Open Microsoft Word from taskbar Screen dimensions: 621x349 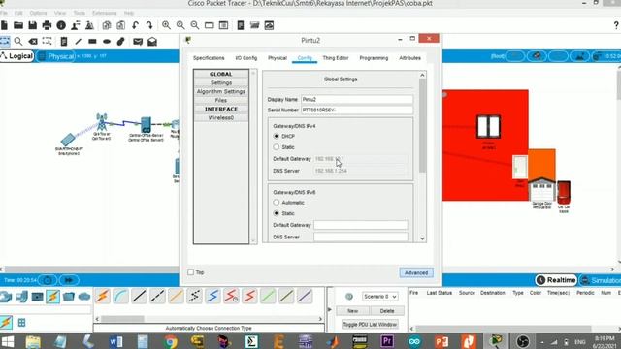pos(115,341)
